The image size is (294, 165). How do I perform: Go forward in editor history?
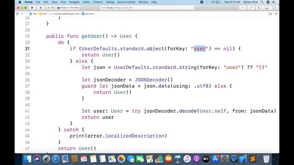(26, 14)
